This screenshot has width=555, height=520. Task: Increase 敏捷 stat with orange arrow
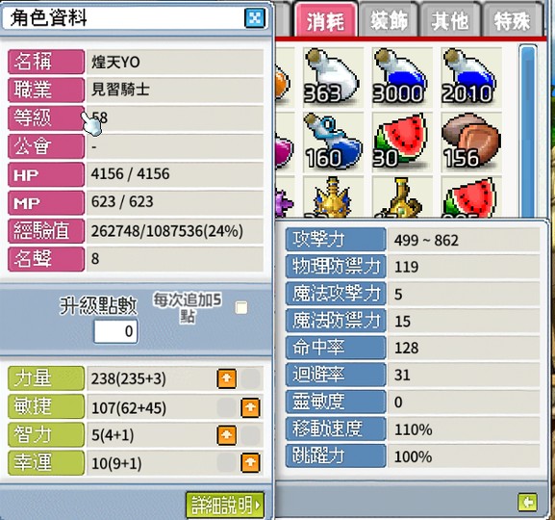(x=250, y=407)
